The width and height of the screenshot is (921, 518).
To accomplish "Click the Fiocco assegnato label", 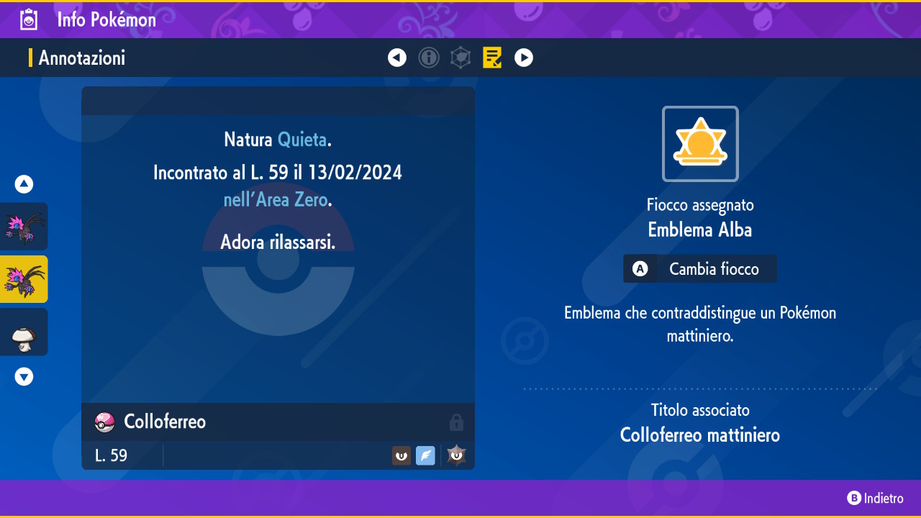I will 700,205.
